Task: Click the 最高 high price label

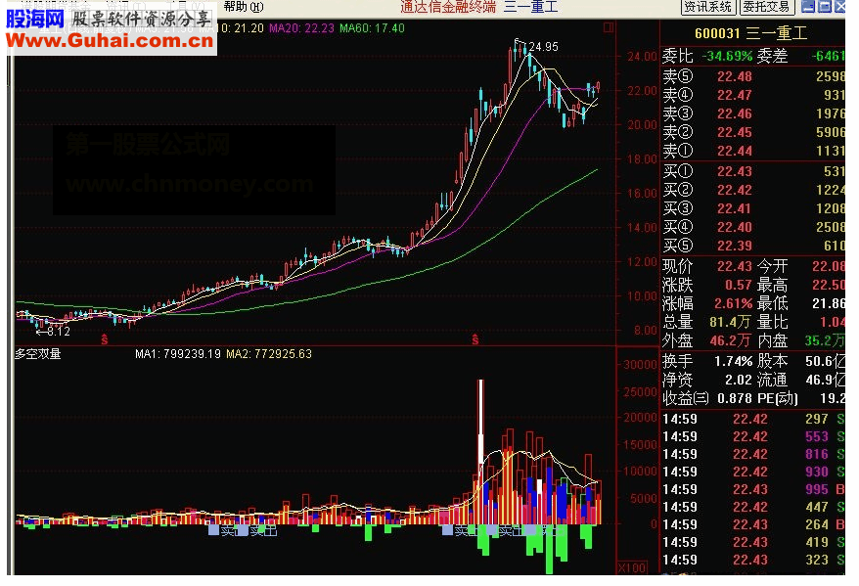Action: pyautogui.click(x=773, y=285)
